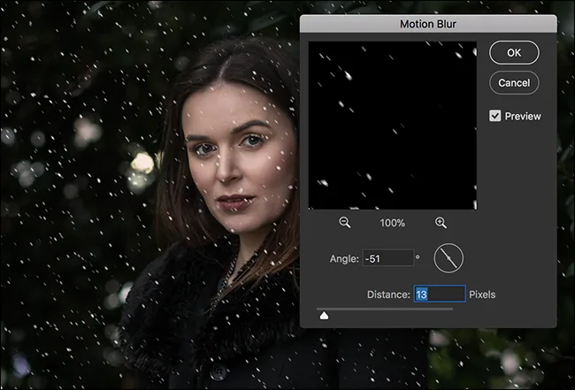575x390 pixels.
Task: Toggle the Preview checkbox
Action: click(495, 116)
